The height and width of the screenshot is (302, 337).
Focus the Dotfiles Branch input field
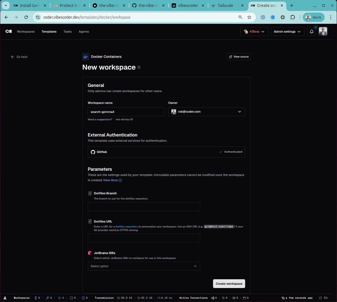pyautogui.click(x=144, y=207)
